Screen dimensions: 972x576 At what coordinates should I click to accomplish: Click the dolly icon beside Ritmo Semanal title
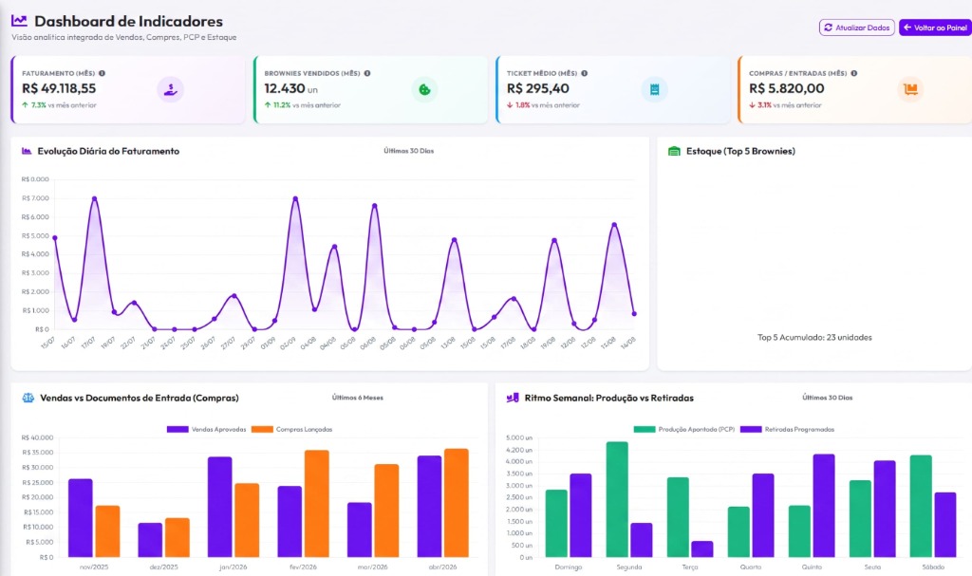[513, 398]
